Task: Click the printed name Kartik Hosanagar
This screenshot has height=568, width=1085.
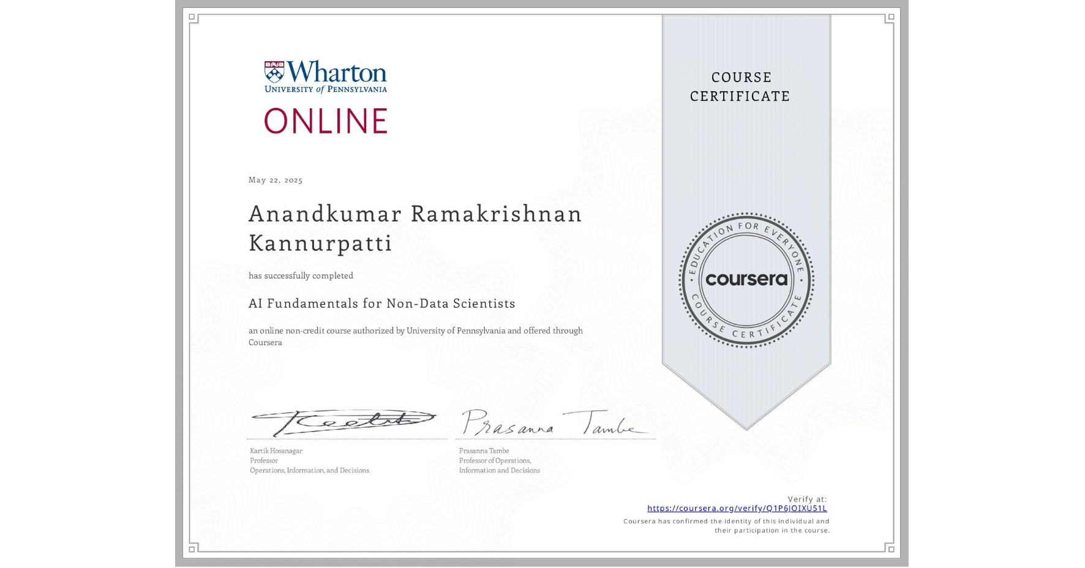Action: 276,451
